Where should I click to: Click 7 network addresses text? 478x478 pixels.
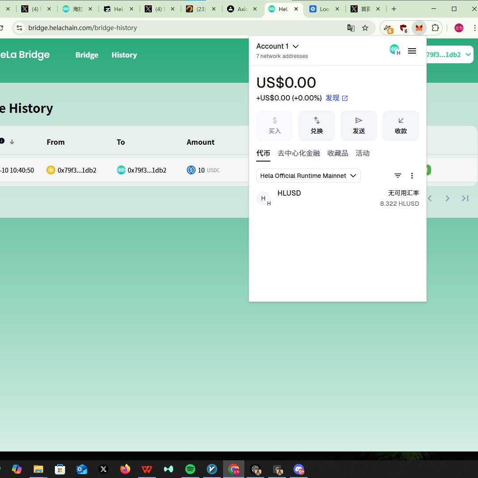click(282, 56)
